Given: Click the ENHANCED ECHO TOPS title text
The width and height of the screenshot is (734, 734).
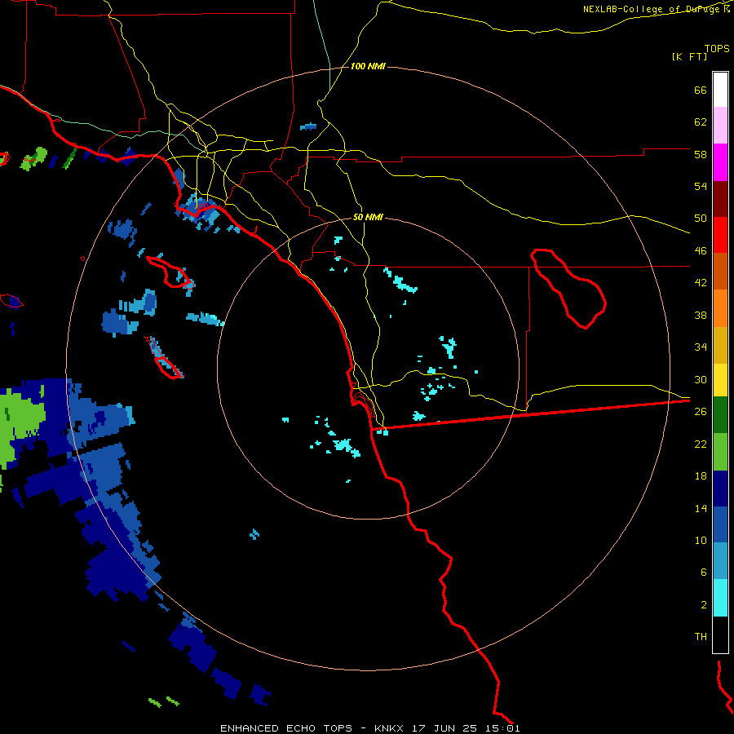Looking at the screenshot, I should coord(286,728).
